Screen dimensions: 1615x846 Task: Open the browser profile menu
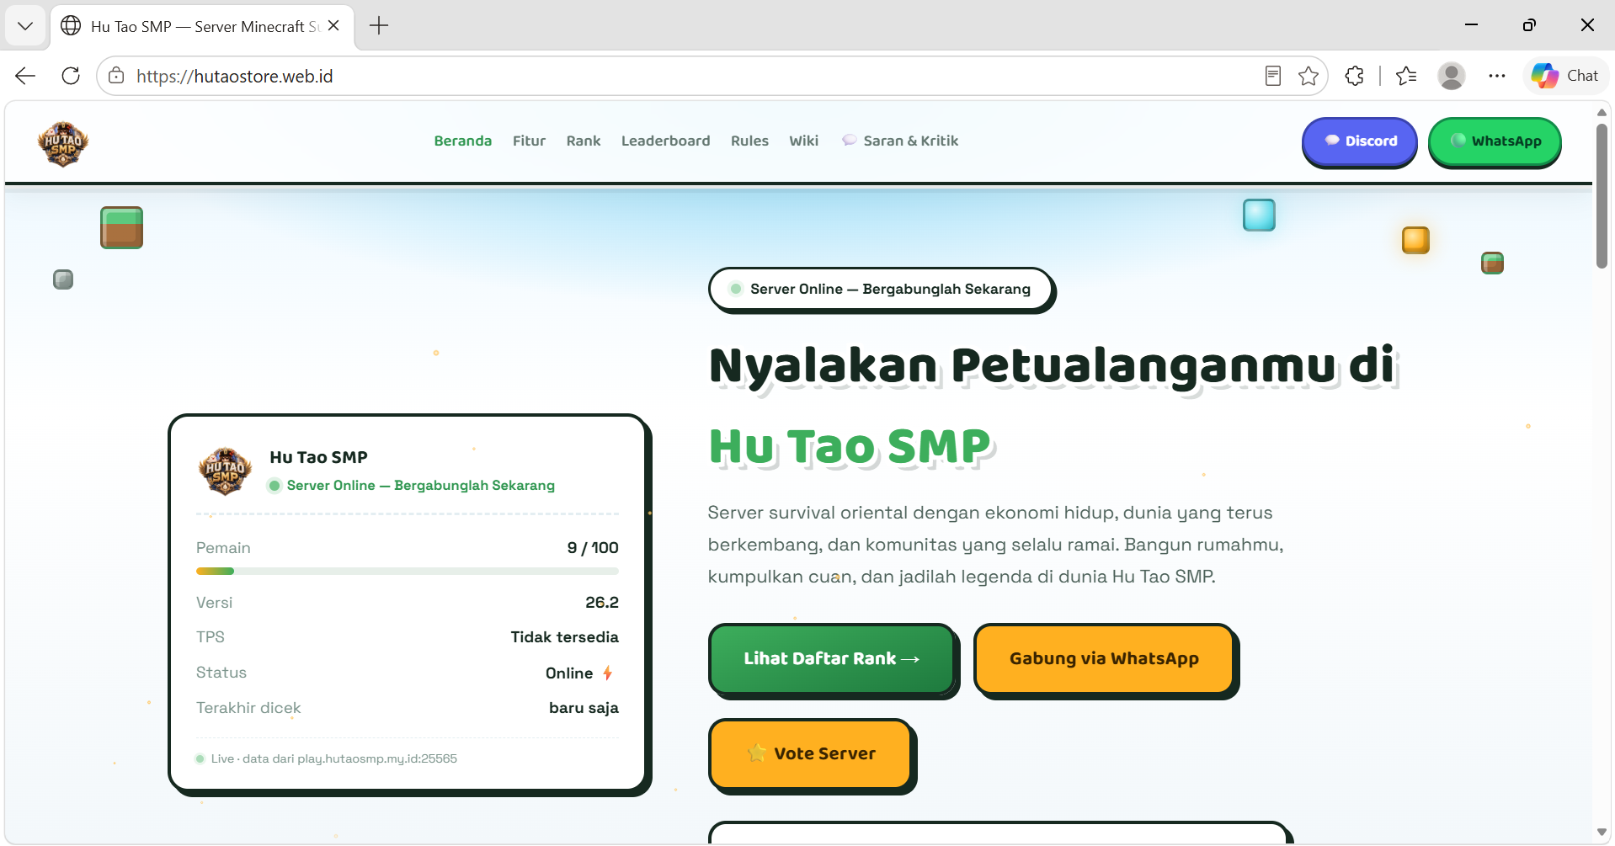1452,76
